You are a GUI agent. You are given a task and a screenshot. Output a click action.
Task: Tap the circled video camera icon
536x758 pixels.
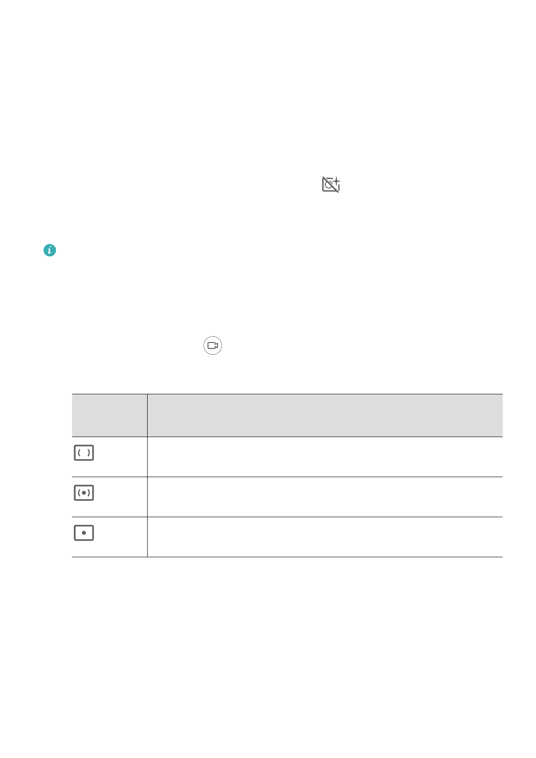pos(213,346)
